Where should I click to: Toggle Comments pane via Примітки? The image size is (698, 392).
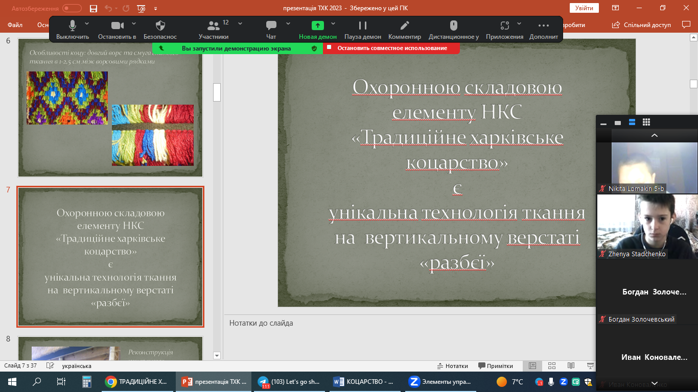[496, 366]
